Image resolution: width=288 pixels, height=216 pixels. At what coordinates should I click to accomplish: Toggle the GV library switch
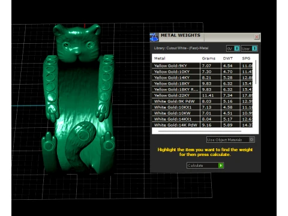click(x=233, y=49)
